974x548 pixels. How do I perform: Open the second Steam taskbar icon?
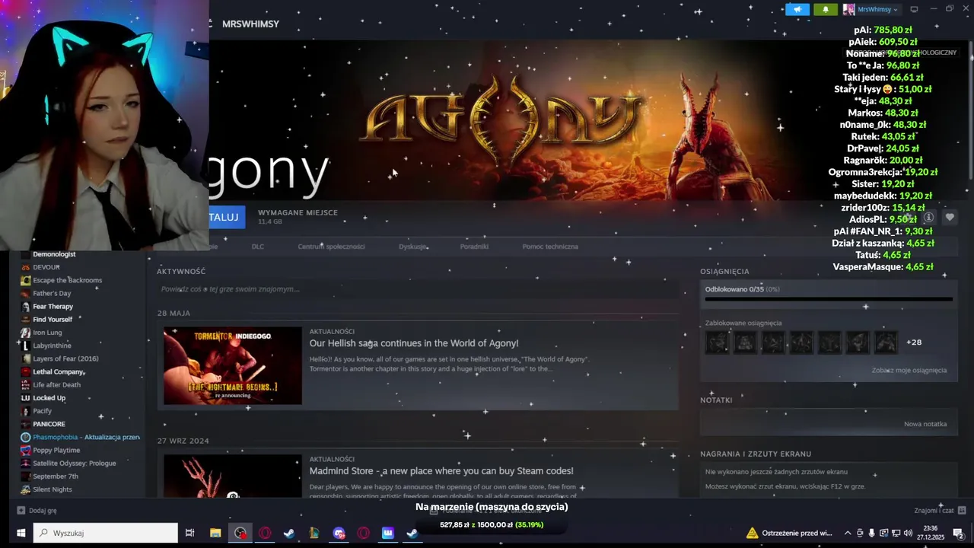tap(412, 533)
